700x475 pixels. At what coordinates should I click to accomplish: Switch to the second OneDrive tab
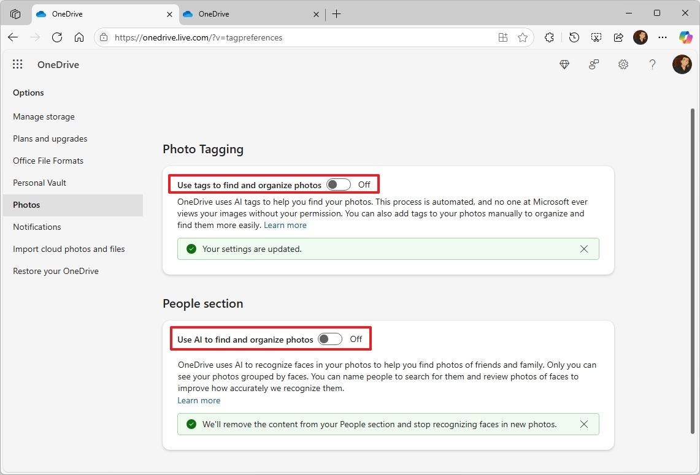pyautogui.click(x=252, y=14)
